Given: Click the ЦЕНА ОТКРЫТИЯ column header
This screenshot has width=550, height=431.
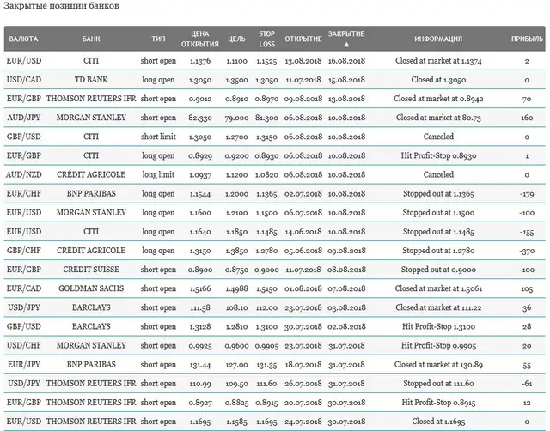Looking at the screenshot, I should tap(200, 39).
